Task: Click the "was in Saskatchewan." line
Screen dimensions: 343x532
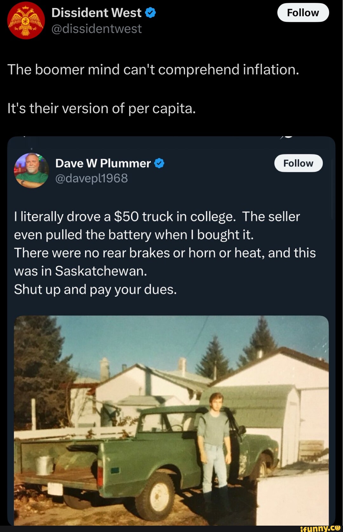Action: [80, 271]
